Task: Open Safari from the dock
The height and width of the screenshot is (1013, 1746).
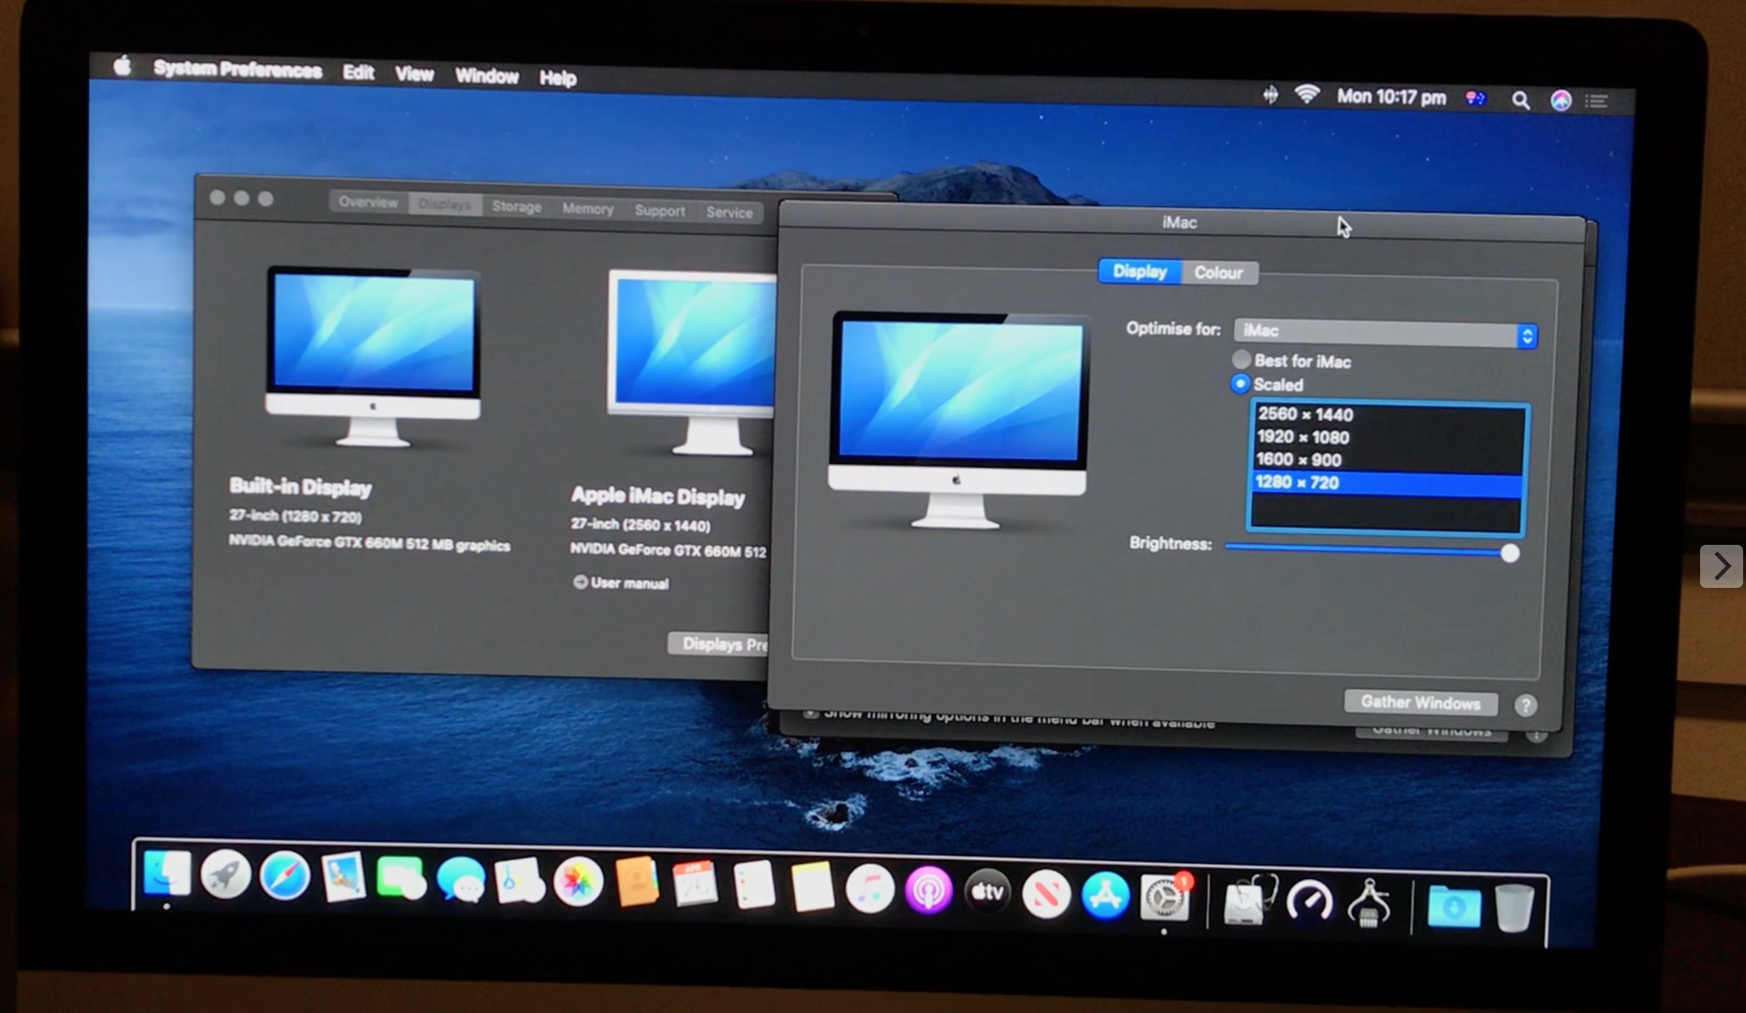Action: point(285,875)
